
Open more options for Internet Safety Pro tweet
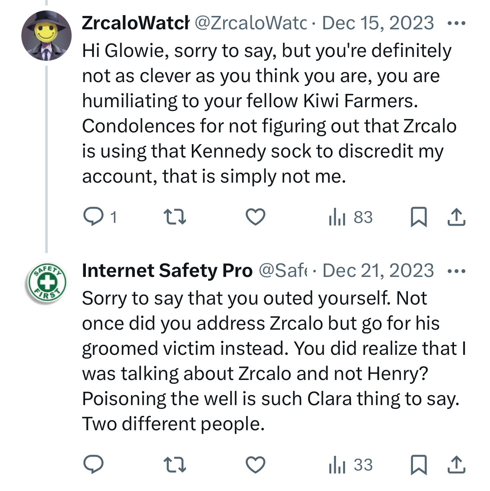coord(456,271)
